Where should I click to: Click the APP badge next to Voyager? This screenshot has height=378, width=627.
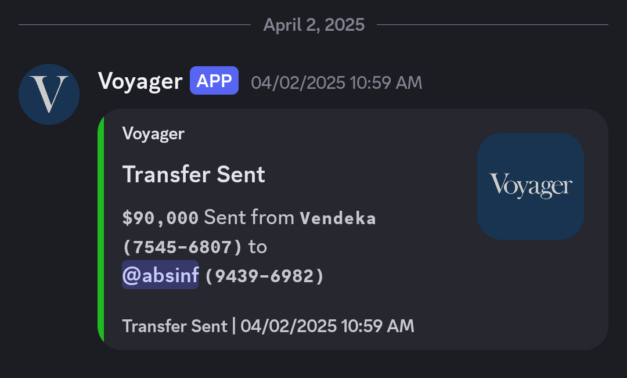click(x=214, y=81)
